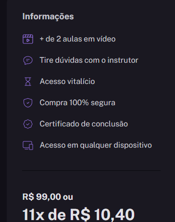Click the divider line above the price
Image resolution: width=175 pixels, height=222 pixels.
(x=91, y=170)
